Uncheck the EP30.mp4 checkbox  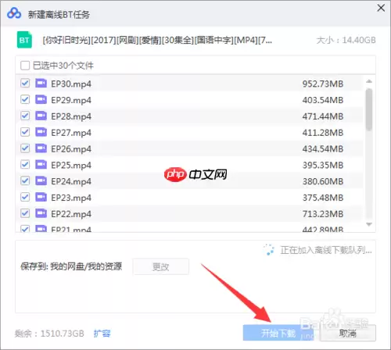pyautogui.click(x=25, y=84)
